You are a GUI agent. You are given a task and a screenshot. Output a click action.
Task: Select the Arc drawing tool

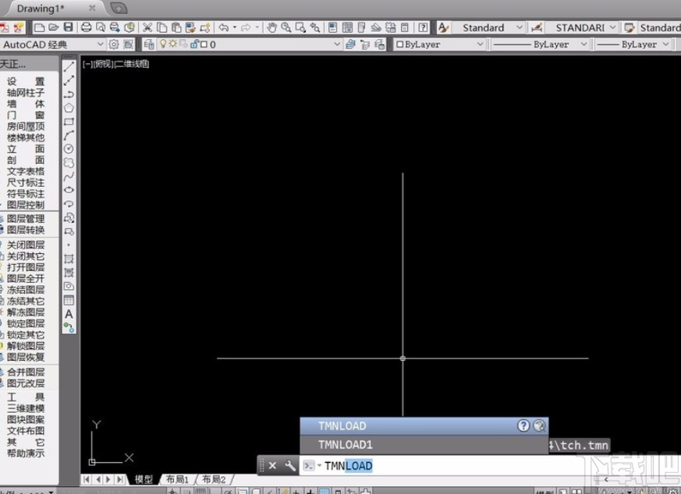pyautogui.click(x=69, y=136)
